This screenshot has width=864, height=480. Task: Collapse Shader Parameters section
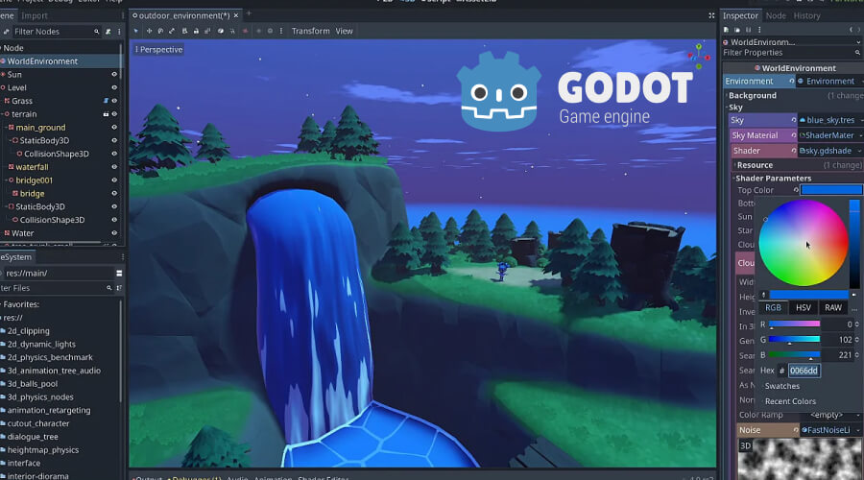coord(773,178)
